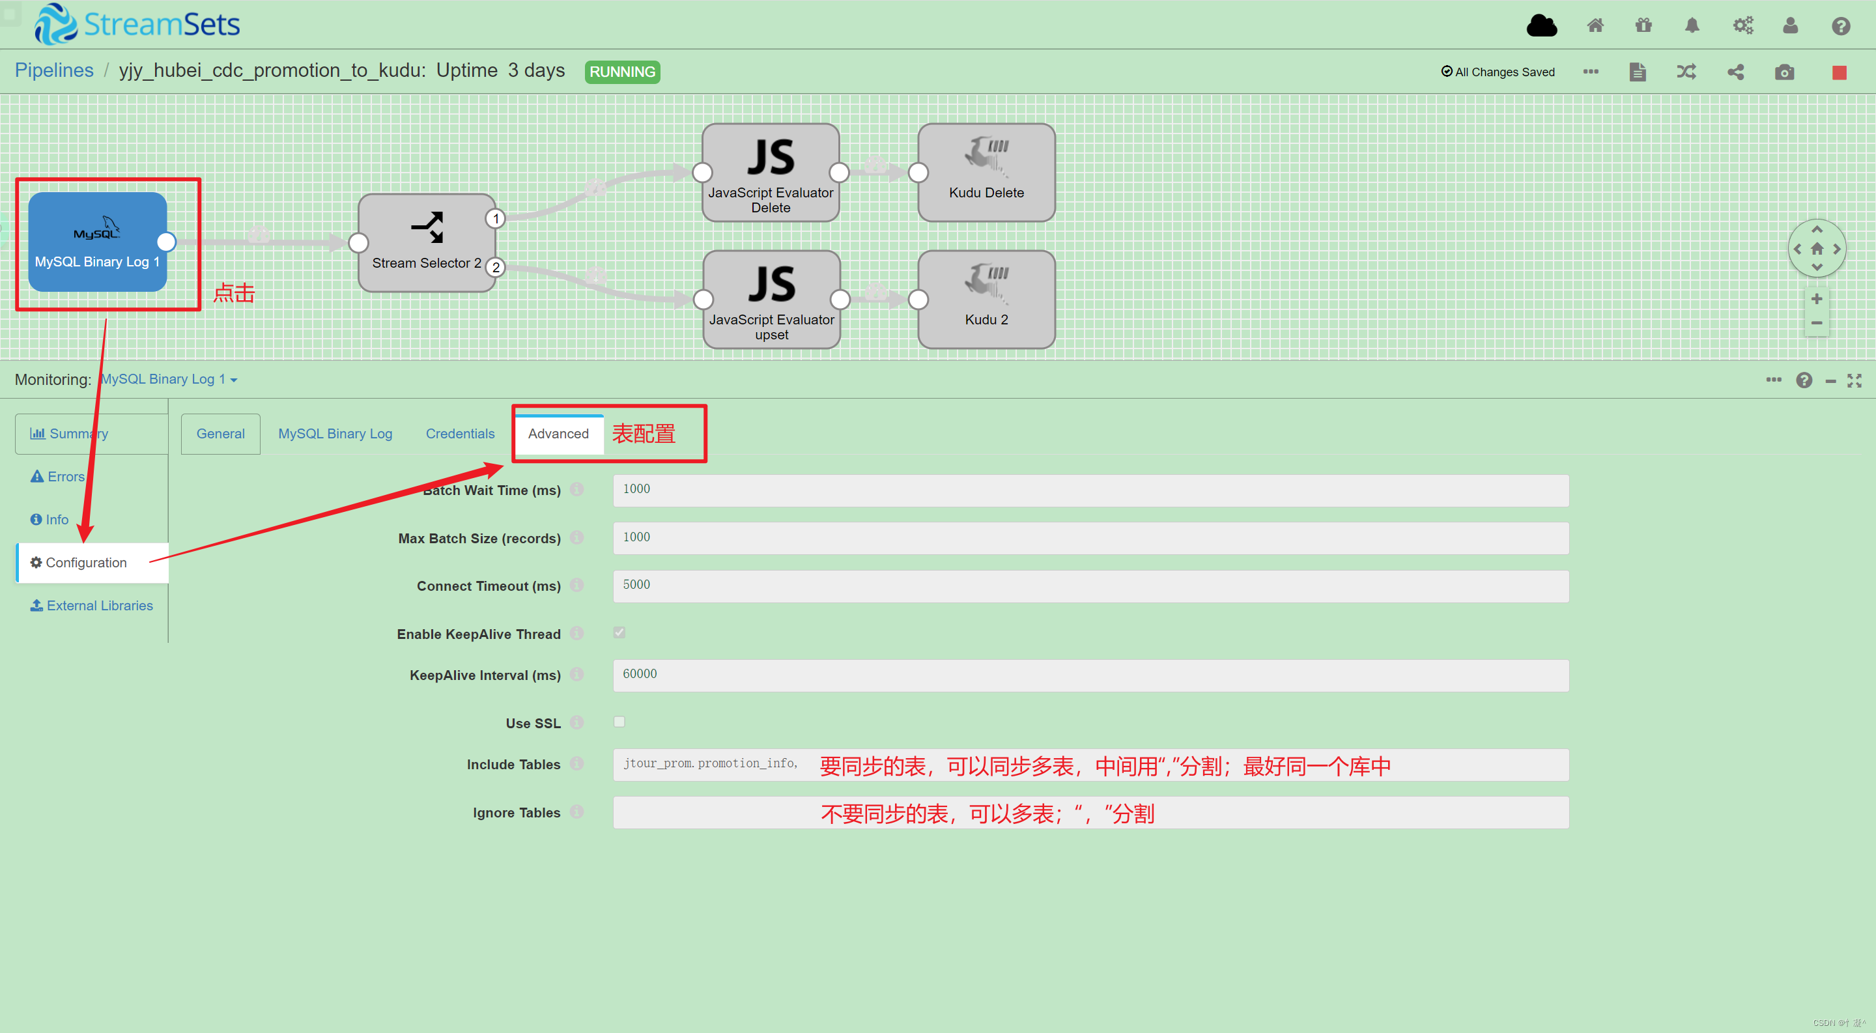The height and width of the screenshot is (1033, 1876).
Task: Open notifications bell
Action: coord(1692,25)
